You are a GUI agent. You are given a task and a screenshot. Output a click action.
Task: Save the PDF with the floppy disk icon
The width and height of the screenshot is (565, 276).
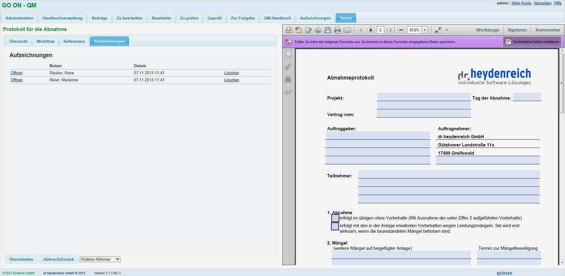(x=328, y=30)
